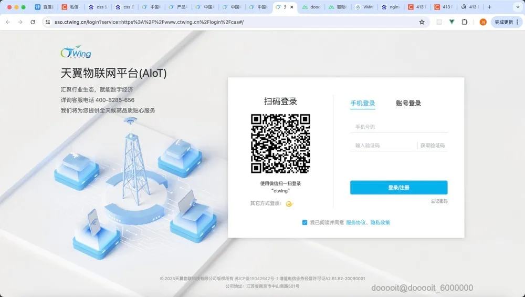Open the 隐私政策 link
Viewport: 525px width, 297px height.
(x=380, y=222)
